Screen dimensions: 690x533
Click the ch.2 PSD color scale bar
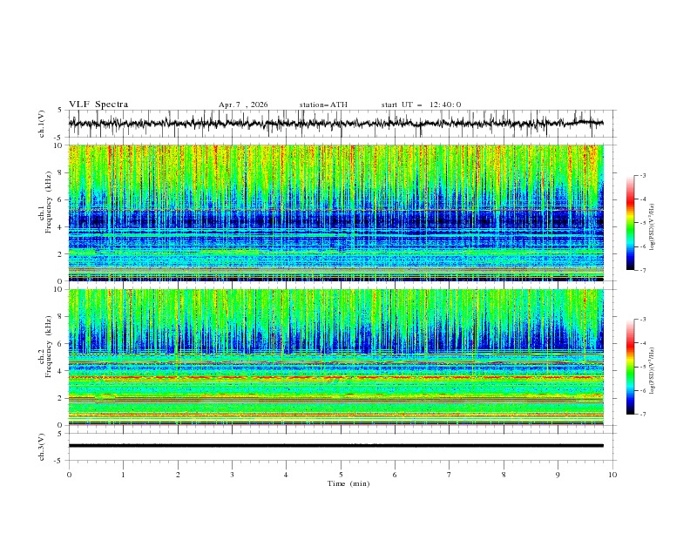[630, 367]
